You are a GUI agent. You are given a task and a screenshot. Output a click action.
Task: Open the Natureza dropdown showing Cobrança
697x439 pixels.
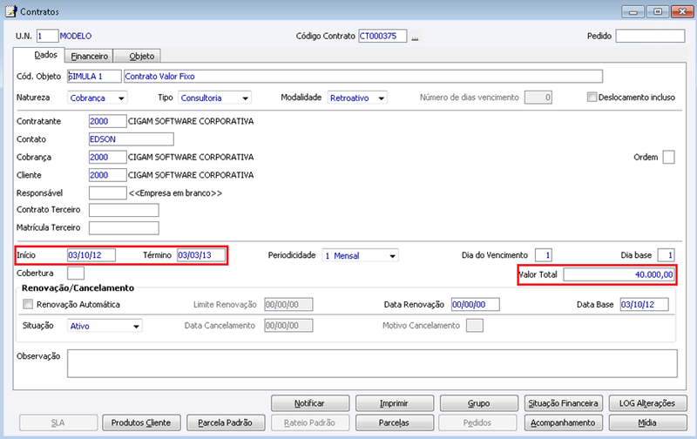[x=98, y=98]
